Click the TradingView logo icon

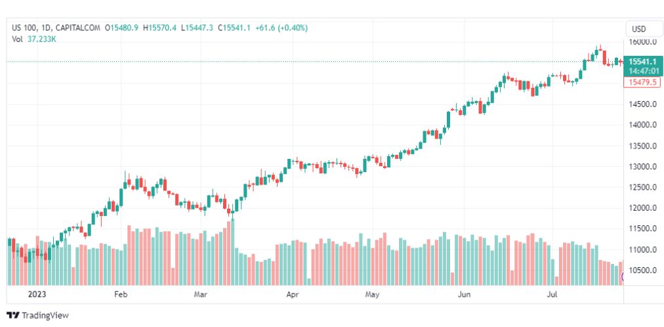12,315
